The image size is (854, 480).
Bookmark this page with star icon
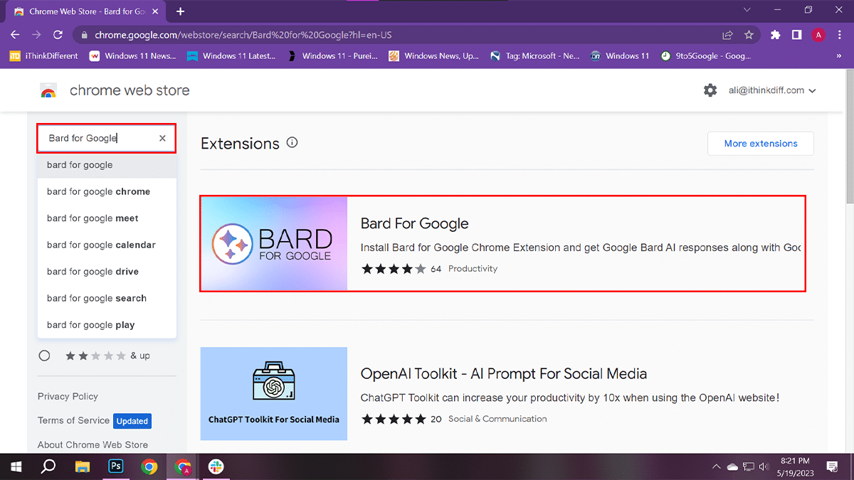[749, 35]
